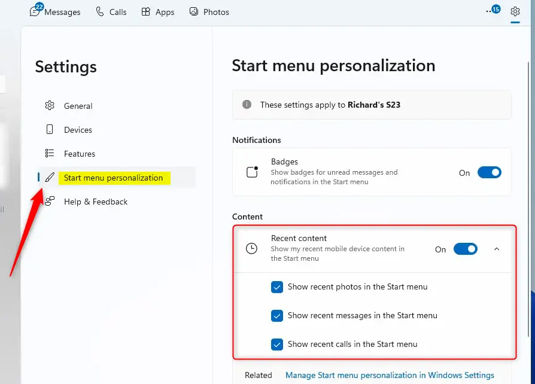Collapse the Recent content section chevron

click(x=496, y=249)
